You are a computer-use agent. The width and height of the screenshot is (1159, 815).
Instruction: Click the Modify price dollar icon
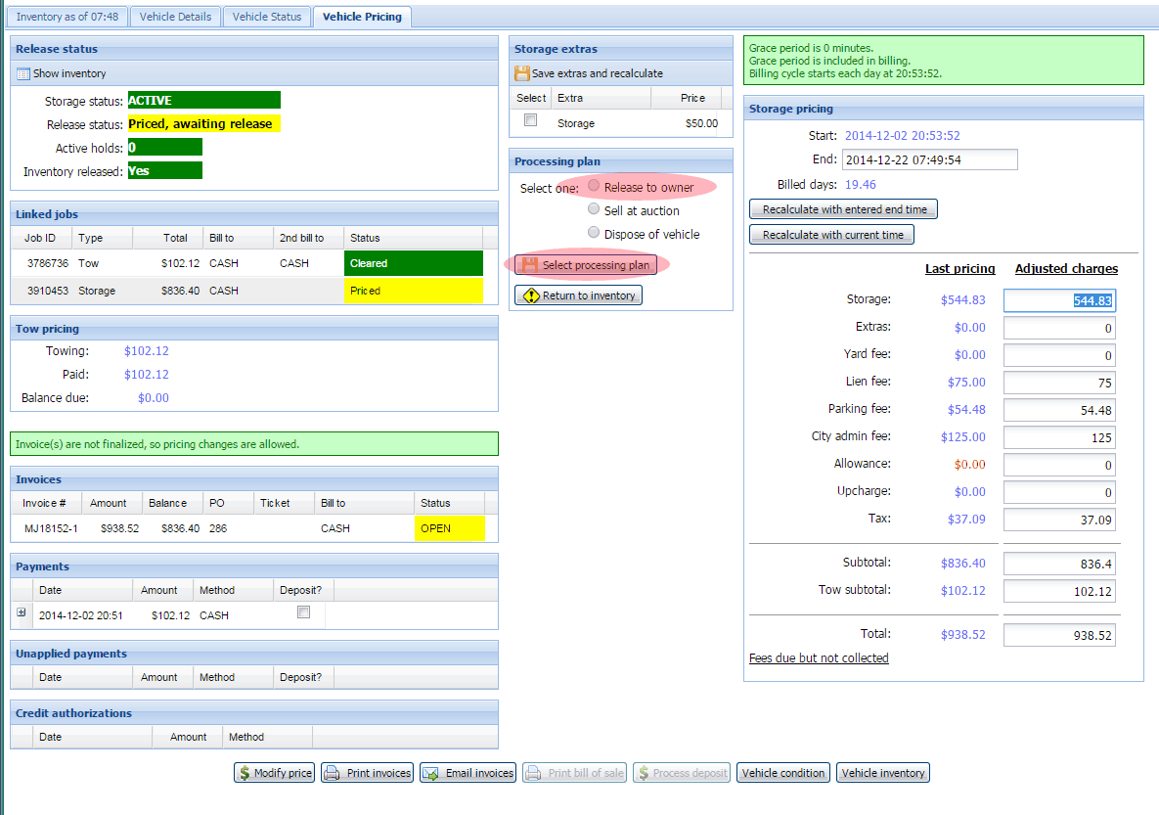coord(244,773)
